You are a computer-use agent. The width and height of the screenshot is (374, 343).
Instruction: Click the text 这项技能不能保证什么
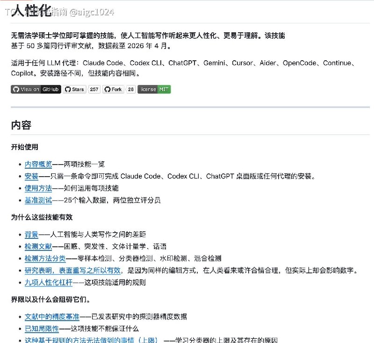[105, 329]
